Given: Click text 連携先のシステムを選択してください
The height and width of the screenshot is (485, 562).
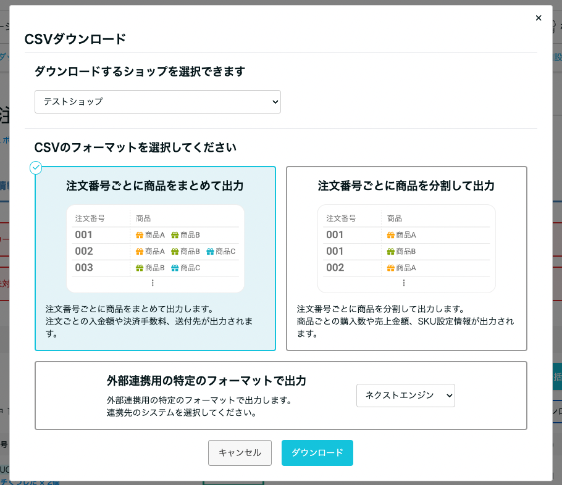Looking at the screenshot, I should (182, 413).
